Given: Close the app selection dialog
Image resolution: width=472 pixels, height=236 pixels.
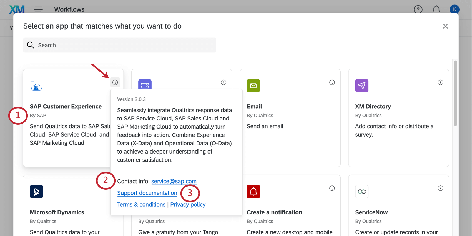Looking at the screenshot, I should point(445,26).
